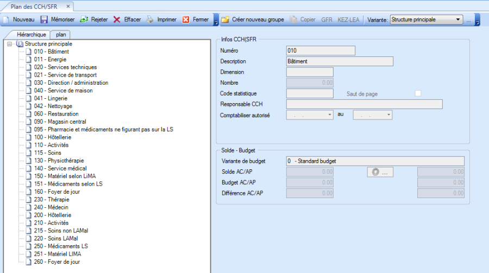
Task: Select 130 - Physiothérapie row
Action: pos(59,161)
